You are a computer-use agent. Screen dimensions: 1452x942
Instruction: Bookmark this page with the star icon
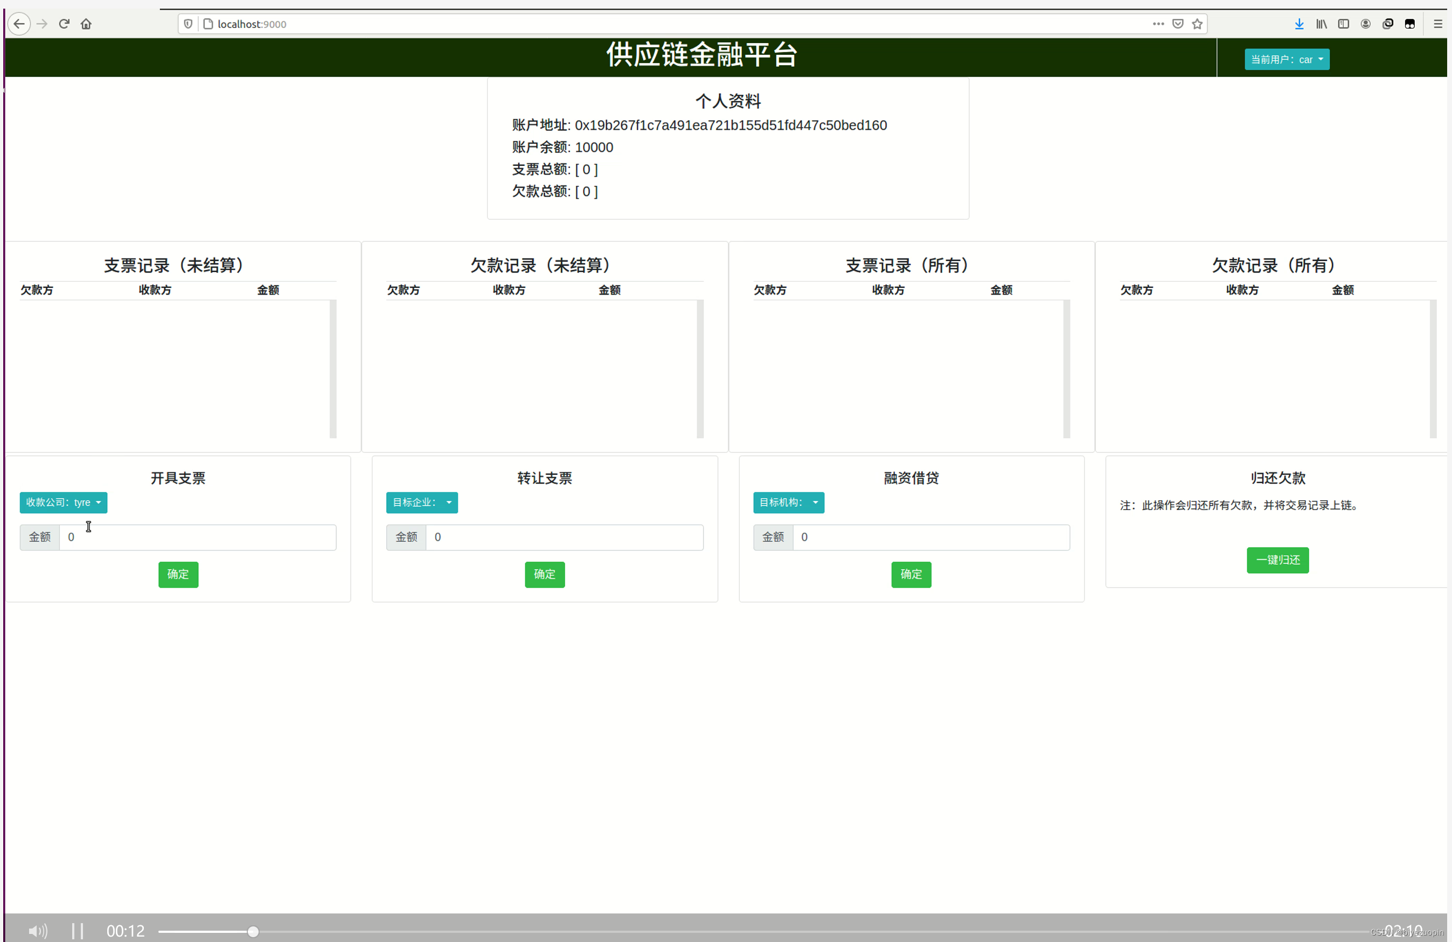[1197, 24]
